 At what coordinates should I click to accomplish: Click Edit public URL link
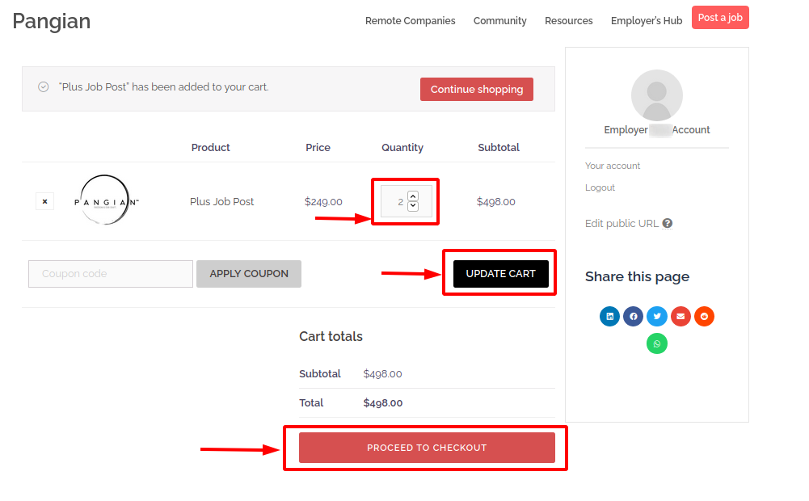(621, 223)
